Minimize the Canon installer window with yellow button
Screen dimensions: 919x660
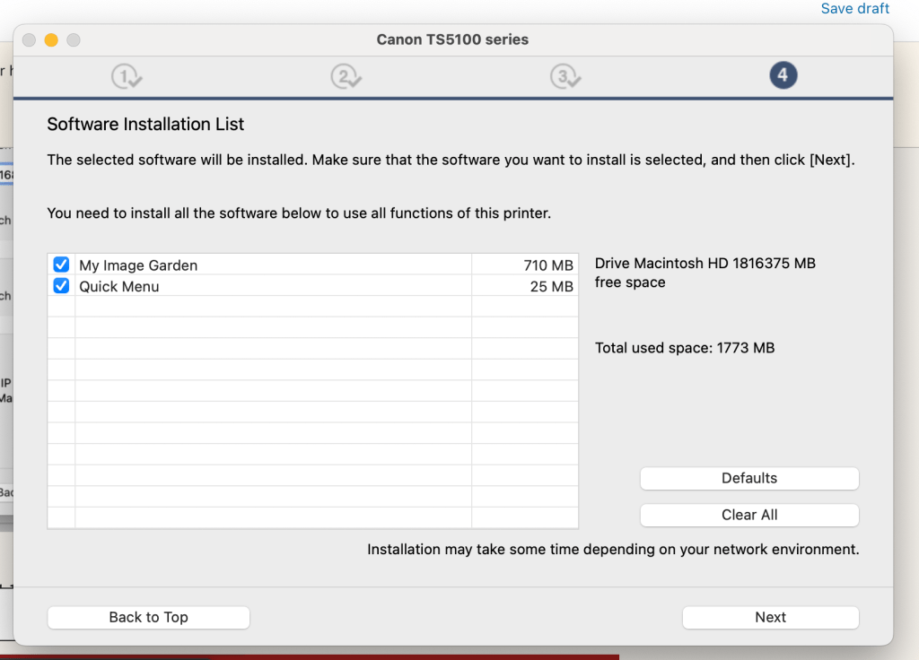click(x=51, y=39)
